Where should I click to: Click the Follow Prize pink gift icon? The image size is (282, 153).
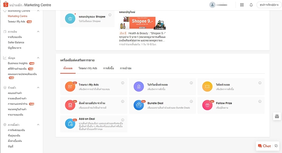[207, 105]
